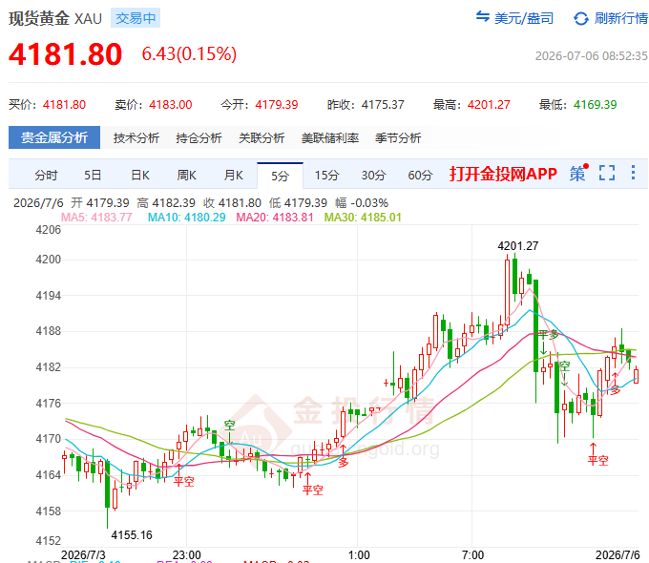The height and width of the screenshot is (563, 649).
Task: Click the MA5: 4183.77 indicator label
Action: point(96,218)
